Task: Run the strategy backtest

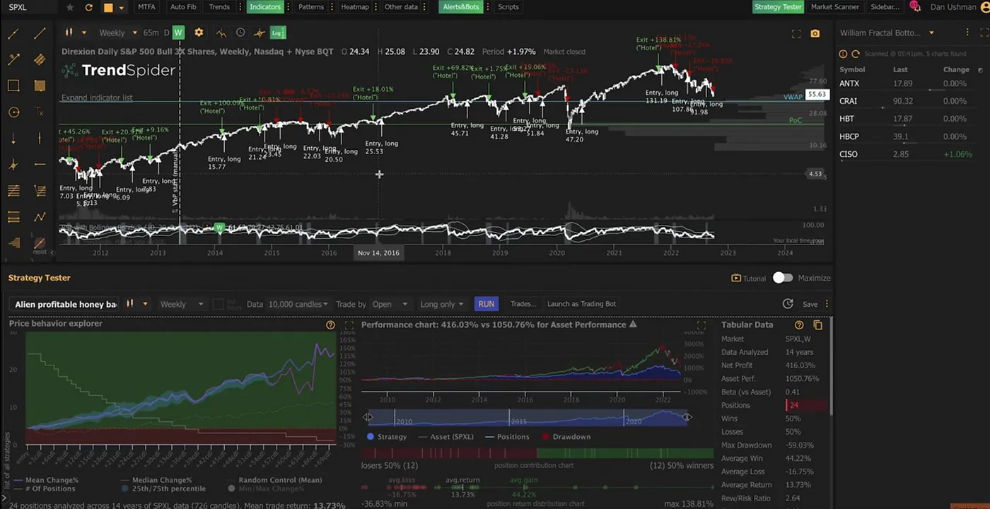Action: click(x=487, y=304)
